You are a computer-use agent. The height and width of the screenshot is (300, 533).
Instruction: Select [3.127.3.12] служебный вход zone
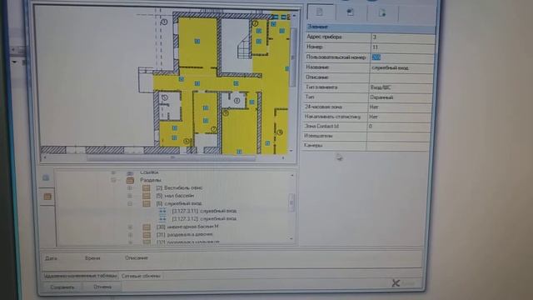point(204,218)
